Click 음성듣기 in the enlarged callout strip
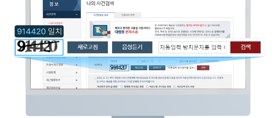 132,47
